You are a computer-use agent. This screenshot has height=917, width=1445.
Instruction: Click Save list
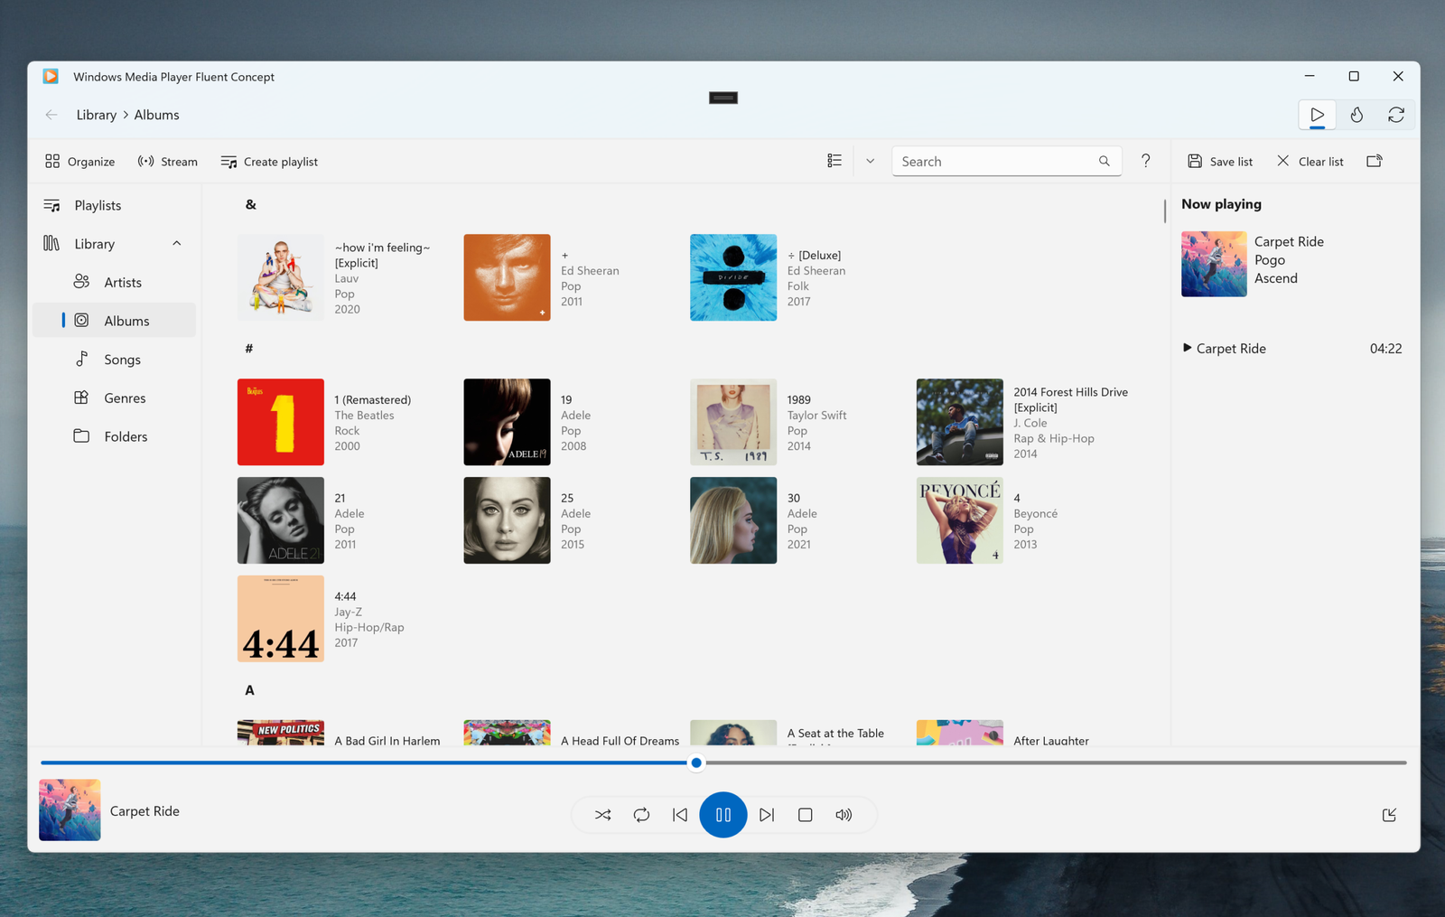pos(1220,162)
